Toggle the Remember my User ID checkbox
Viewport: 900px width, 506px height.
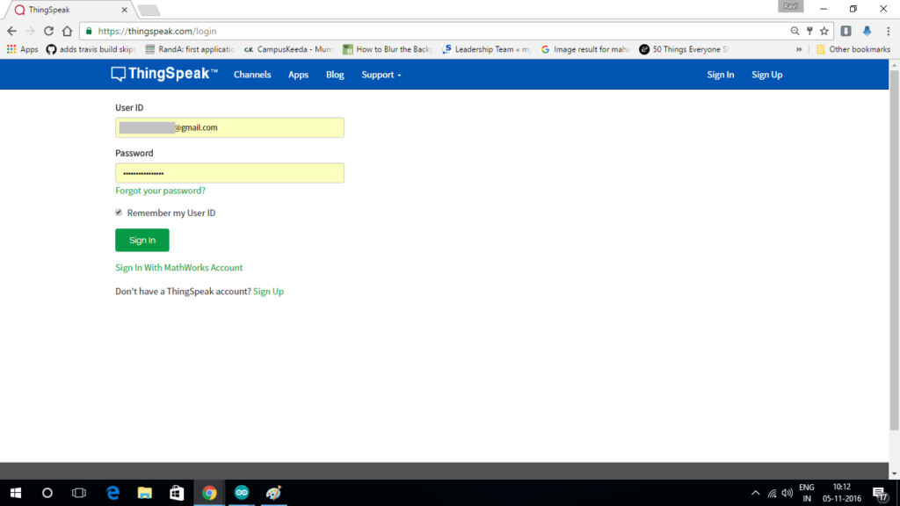119,213
